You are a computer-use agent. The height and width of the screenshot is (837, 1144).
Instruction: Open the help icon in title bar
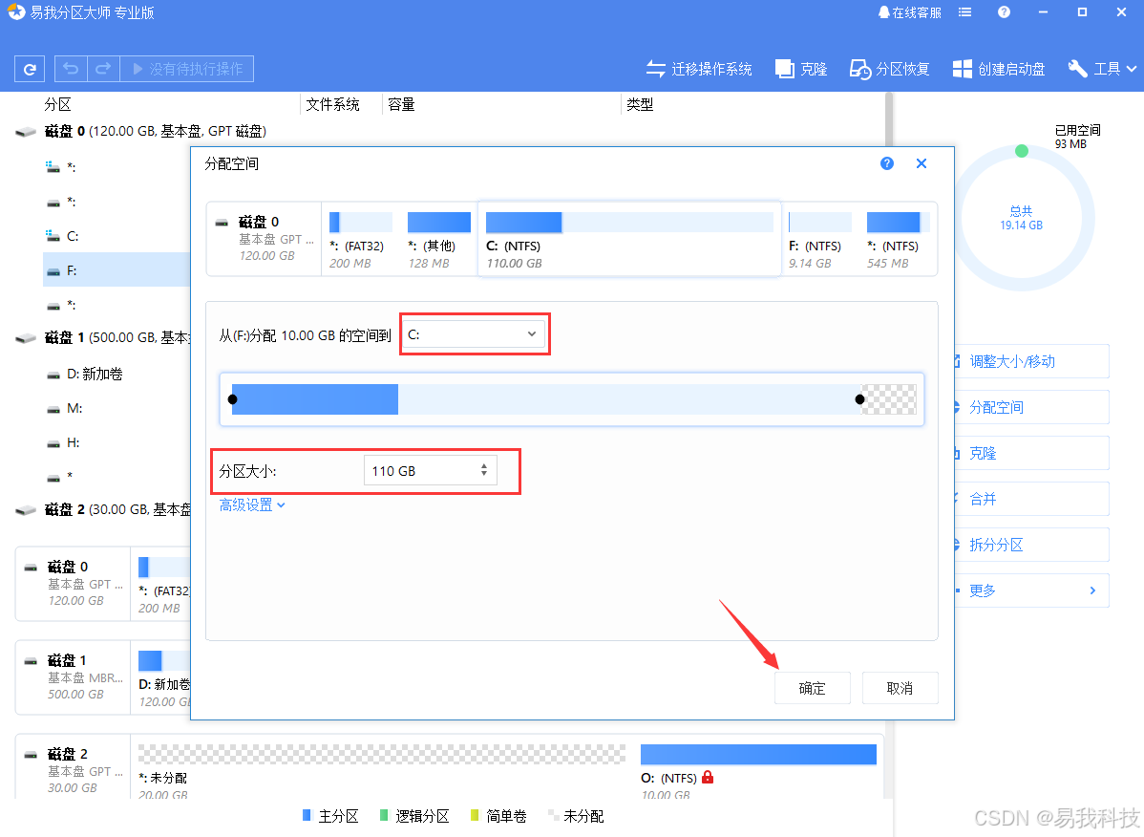[1004, 12]
